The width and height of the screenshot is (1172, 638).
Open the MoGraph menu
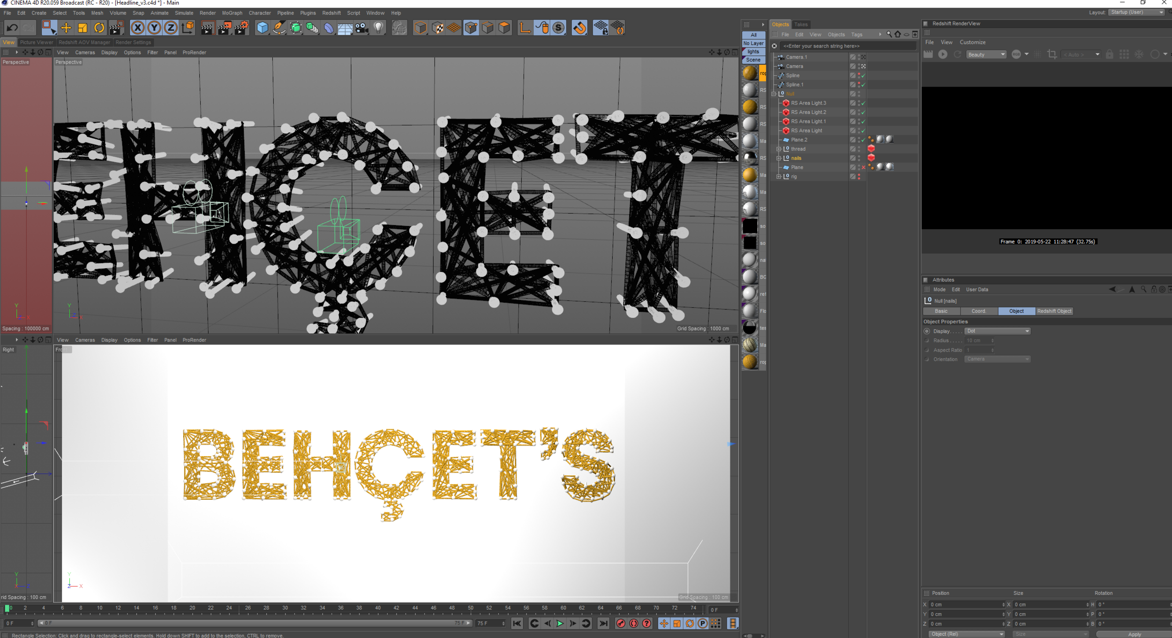[x=232, y=13]
